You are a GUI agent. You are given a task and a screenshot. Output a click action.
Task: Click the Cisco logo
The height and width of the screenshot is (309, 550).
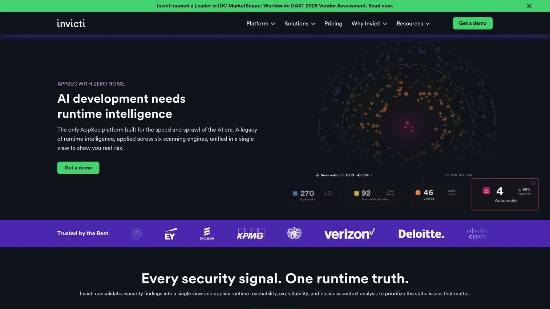[477, 233]
